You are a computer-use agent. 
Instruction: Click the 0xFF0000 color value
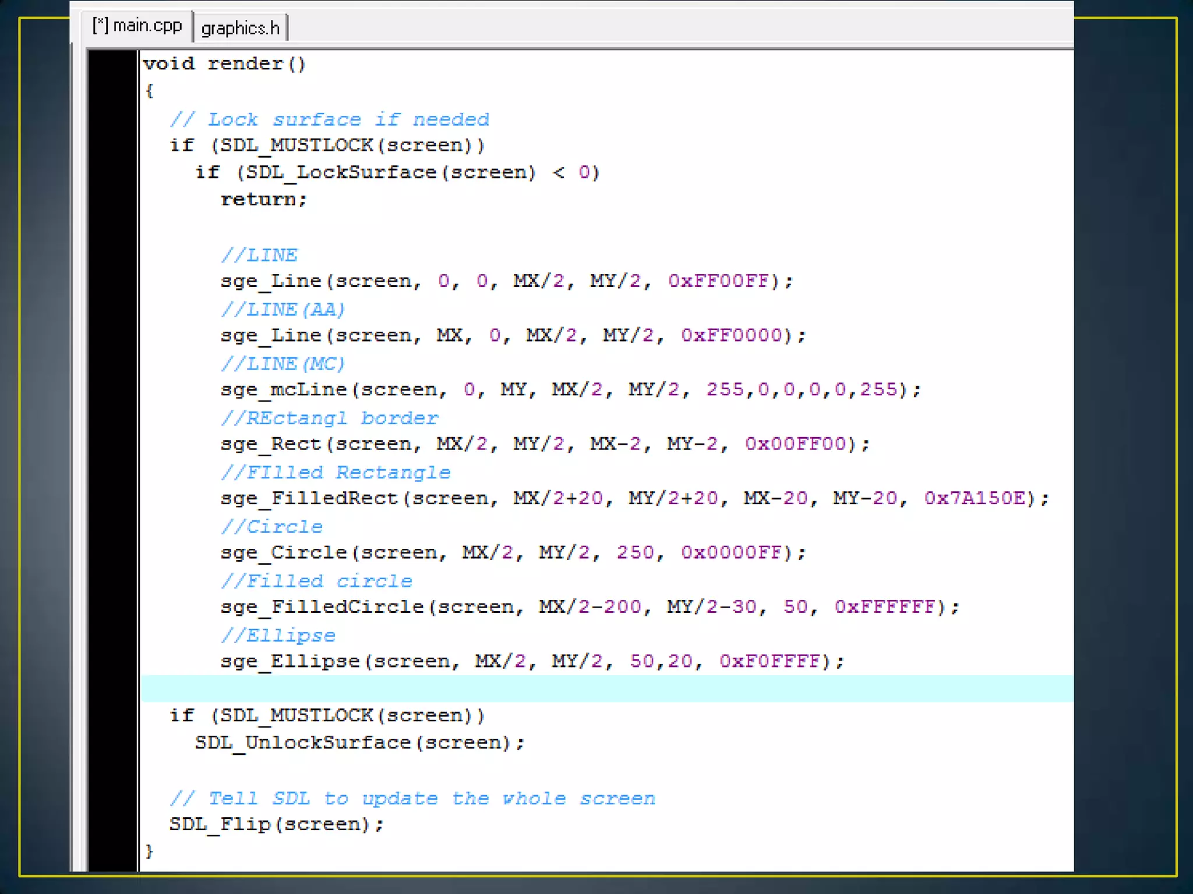[732, 335]
